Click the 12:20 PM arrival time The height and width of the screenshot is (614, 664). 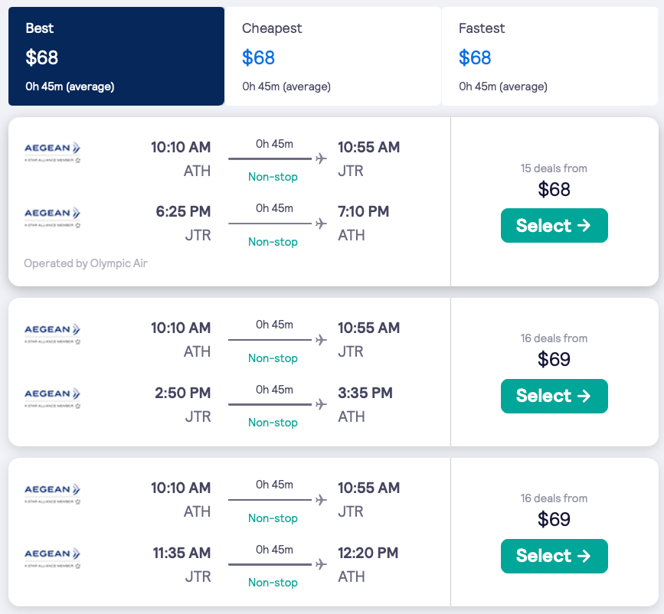[368, 553]
